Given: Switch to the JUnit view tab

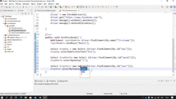Looking at the screenshot, I should click(21, 10).
